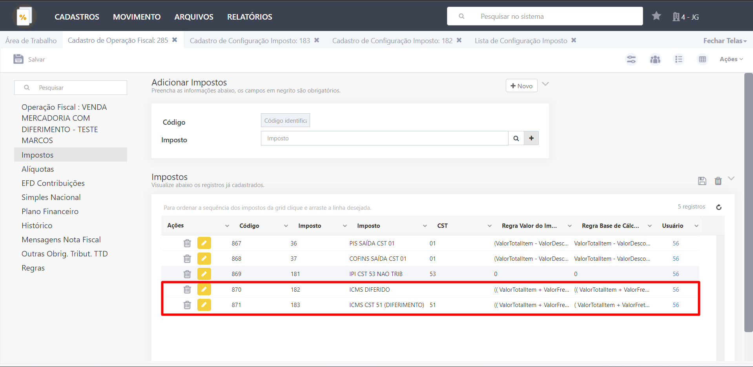
Task: Open the Regra Base de Cálc... column dropdown
Action: [x=650, y=226]
